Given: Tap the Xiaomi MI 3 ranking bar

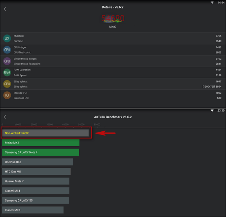Looking at the screenshot, I should [33, 210].
